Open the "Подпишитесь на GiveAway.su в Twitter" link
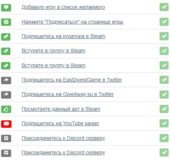This screenshot has width=170, height=161. [x=68, y=95]
